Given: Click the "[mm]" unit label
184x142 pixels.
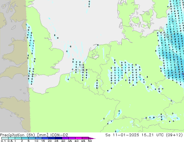Looking at the screenshot, I should point(43,135).
